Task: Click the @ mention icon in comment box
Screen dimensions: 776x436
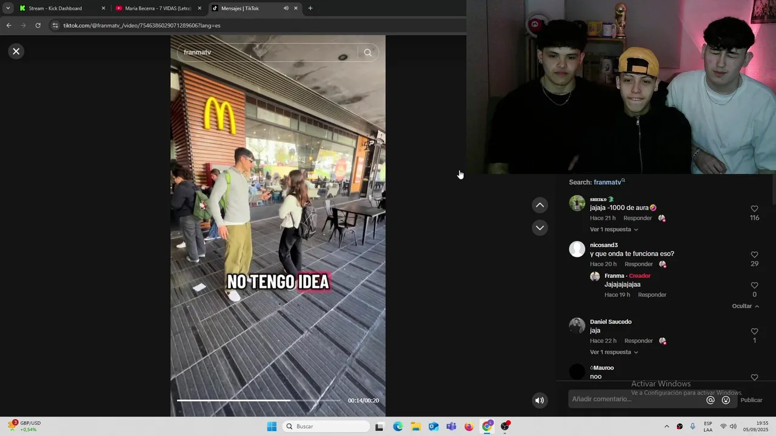Action: click(711, 400)
